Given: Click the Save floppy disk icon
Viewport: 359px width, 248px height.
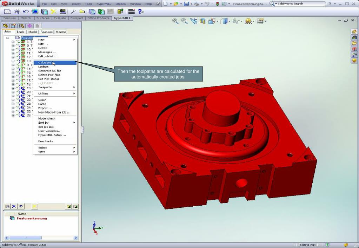Looking at the screenshot, I should [x=186, y=4].
